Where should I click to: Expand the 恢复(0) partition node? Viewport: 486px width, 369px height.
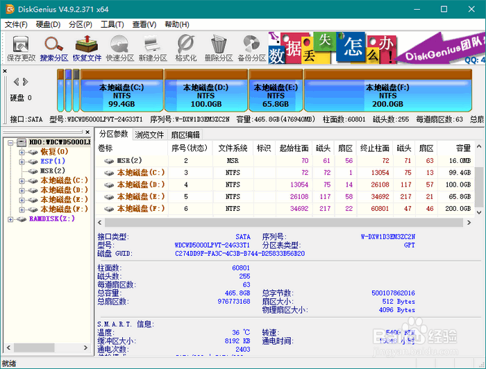click(x=22, y=153)
